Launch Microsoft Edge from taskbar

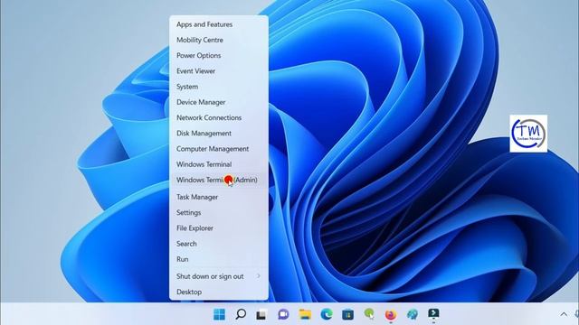327,314
